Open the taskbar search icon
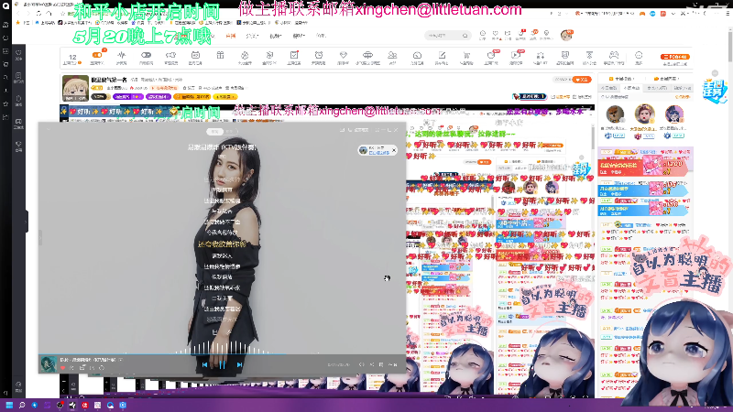This screenshot has height=412, width=733. pyautogui.click(x=21, y=405)
